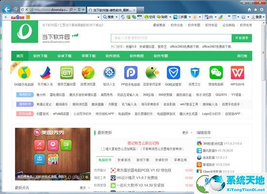Click the browser Forward arrow button
Viewport: 267px width, 194px height.
coord(16,9)
